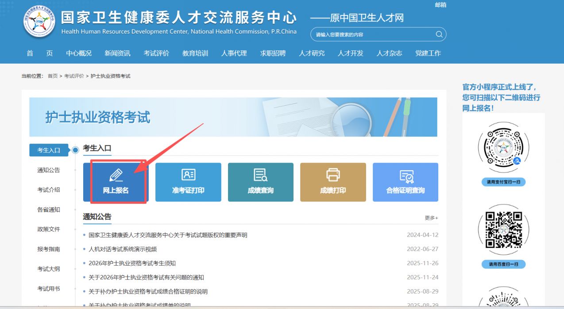Viewport: 564px width, 309px height.
Task: Click the Alipay QR code for registration
Action: 503,147
